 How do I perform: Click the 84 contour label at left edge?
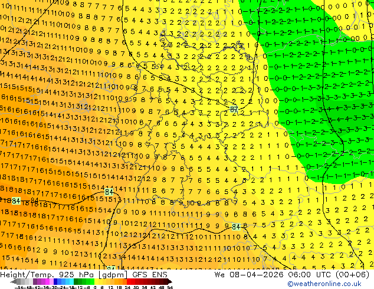(16, 201)
